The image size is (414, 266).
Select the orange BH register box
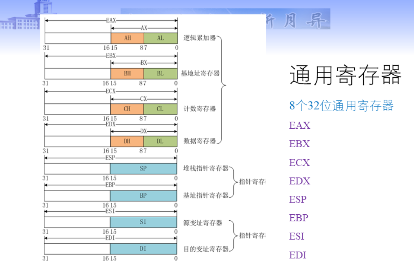127,74
